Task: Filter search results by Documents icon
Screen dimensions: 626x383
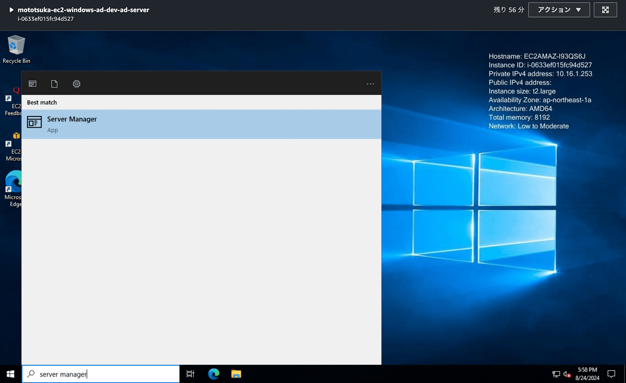Action: pyautogui.click(x=54, y=84)
